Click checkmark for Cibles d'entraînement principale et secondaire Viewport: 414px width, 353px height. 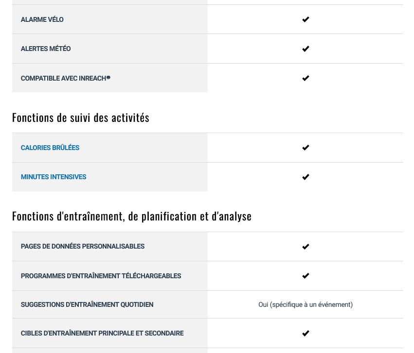pyautogui.click(x=306, y=334)
